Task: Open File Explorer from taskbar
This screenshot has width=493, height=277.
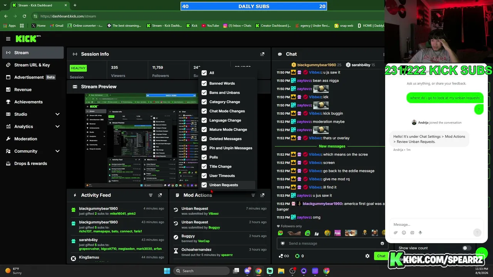Action: tap(281, 271)
